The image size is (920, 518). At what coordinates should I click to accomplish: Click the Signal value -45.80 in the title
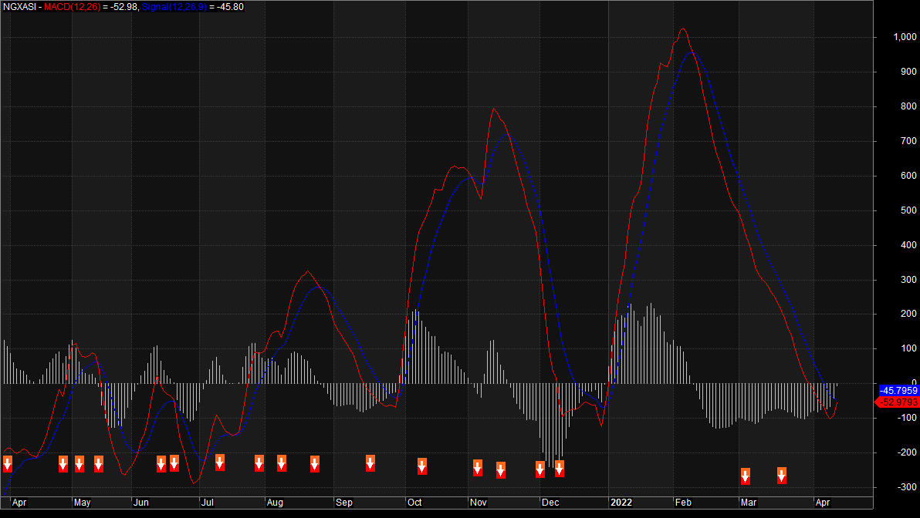point(231,7)
